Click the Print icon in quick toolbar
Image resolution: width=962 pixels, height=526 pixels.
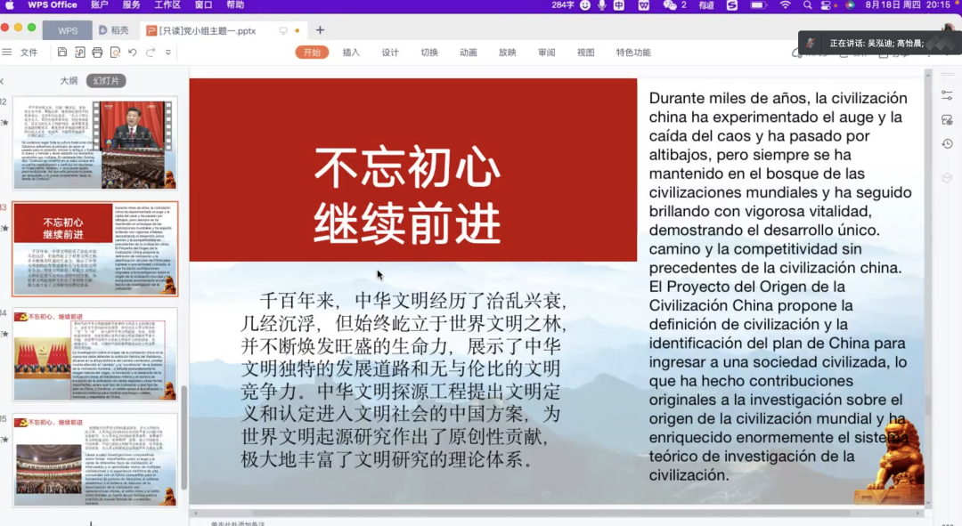pos(97,53)
